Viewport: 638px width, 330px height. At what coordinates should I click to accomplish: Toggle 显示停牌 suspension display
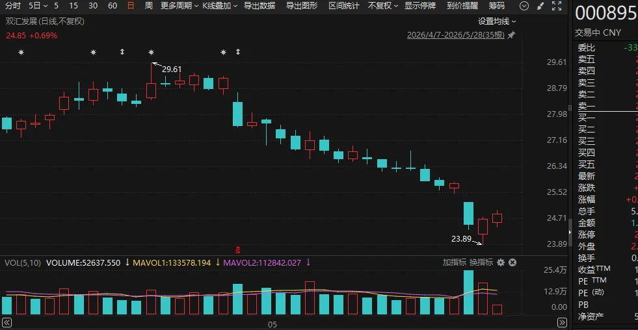[420, 6]
